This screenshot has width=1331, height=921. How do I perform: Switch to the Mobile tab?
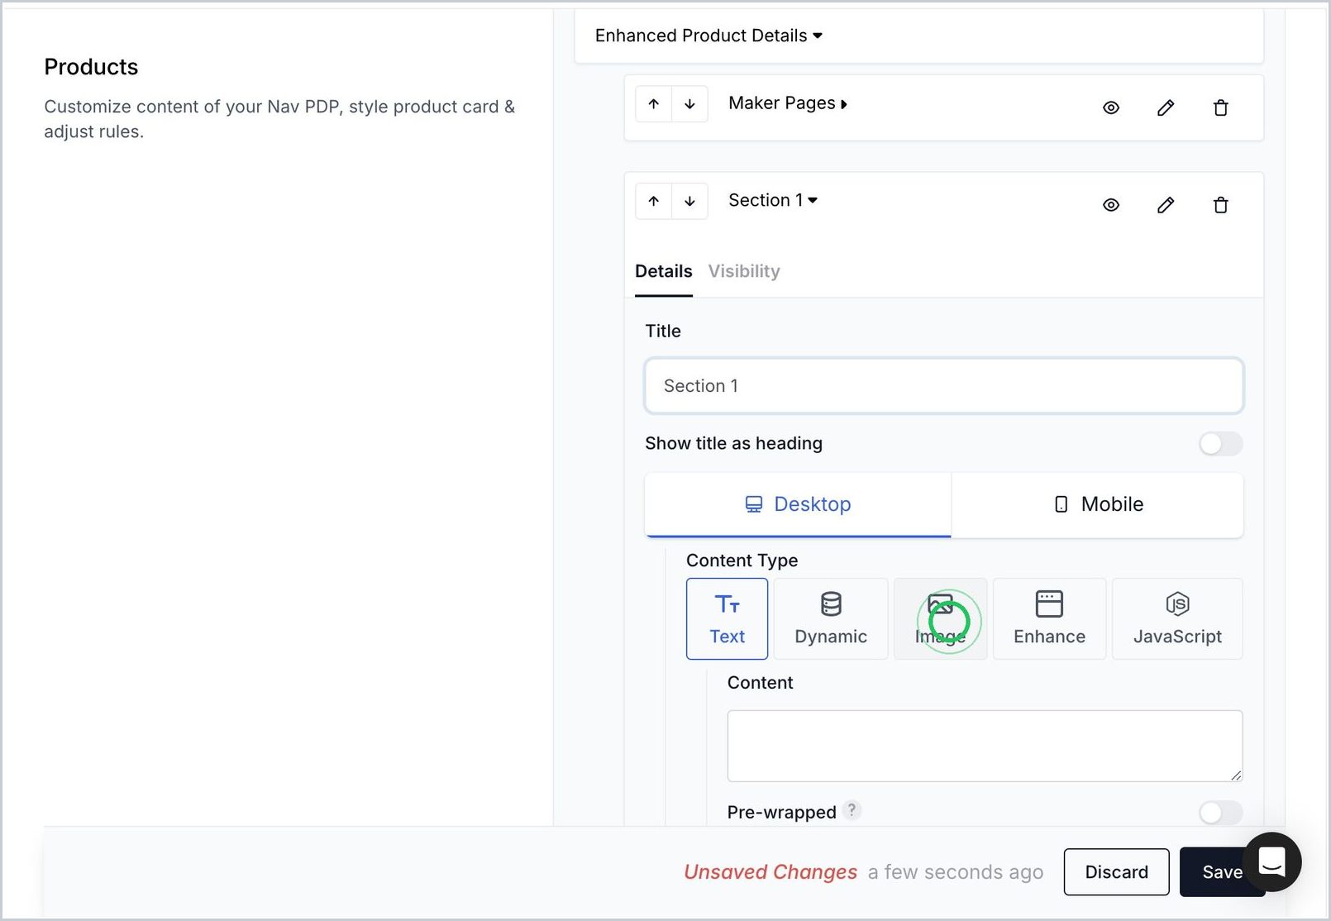1098,504
